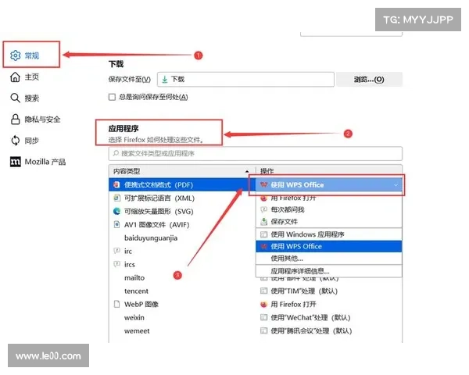Click 使用"WeChat"处理 (默认) action
This screenshot has height=375, width=469.
[x=310, y=318]
